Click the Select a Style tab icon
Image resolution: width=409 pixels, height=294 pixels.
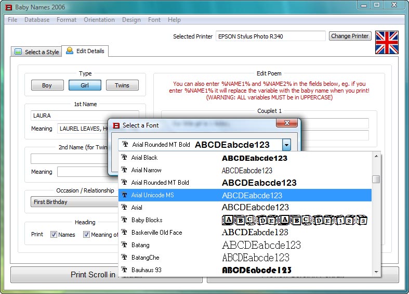click(18, 52)
